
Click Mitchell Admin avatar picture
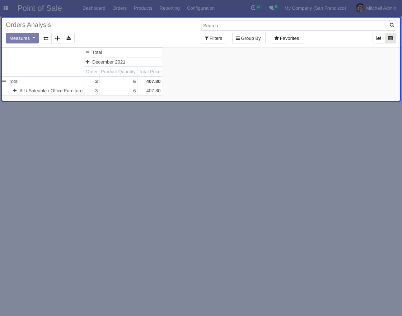360,8
